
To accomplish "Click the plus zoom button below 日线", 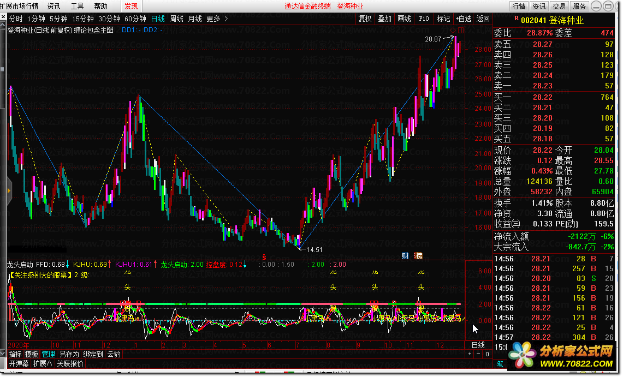I will click(x=470, y=354).
